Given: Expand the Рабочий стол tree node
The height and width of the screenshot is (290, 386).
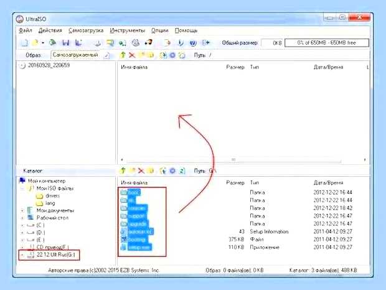Looking at the screenshot, I should pos(22,218).
